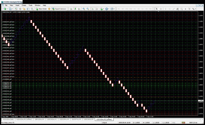Click the 5997/25 kb traffic indicator
Screen dimensions: 205x125
(x=193, y=123)
